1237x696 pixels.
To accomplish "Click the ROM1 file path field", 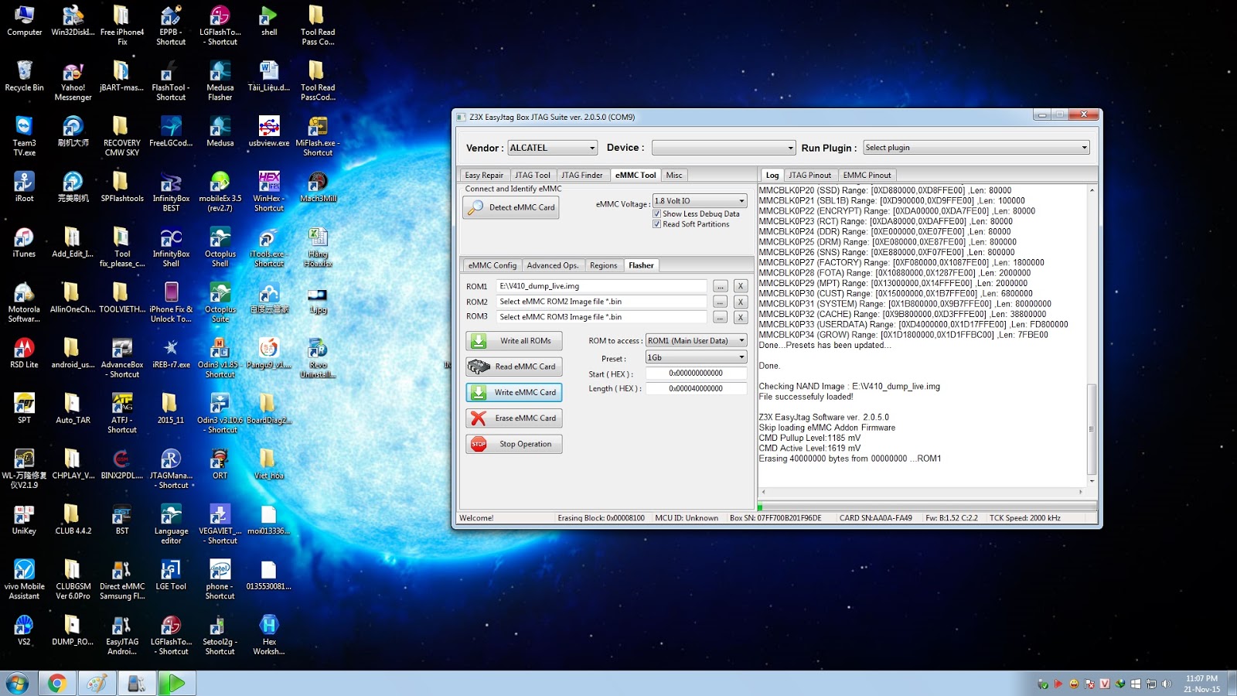I will (601, 286).
